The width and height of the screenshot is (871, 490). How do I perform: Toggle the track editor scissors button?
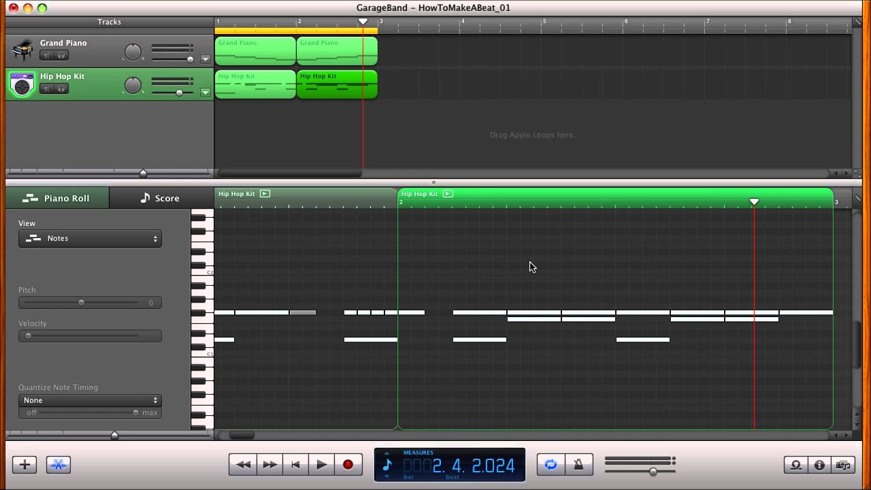click(x=59, y=465)
